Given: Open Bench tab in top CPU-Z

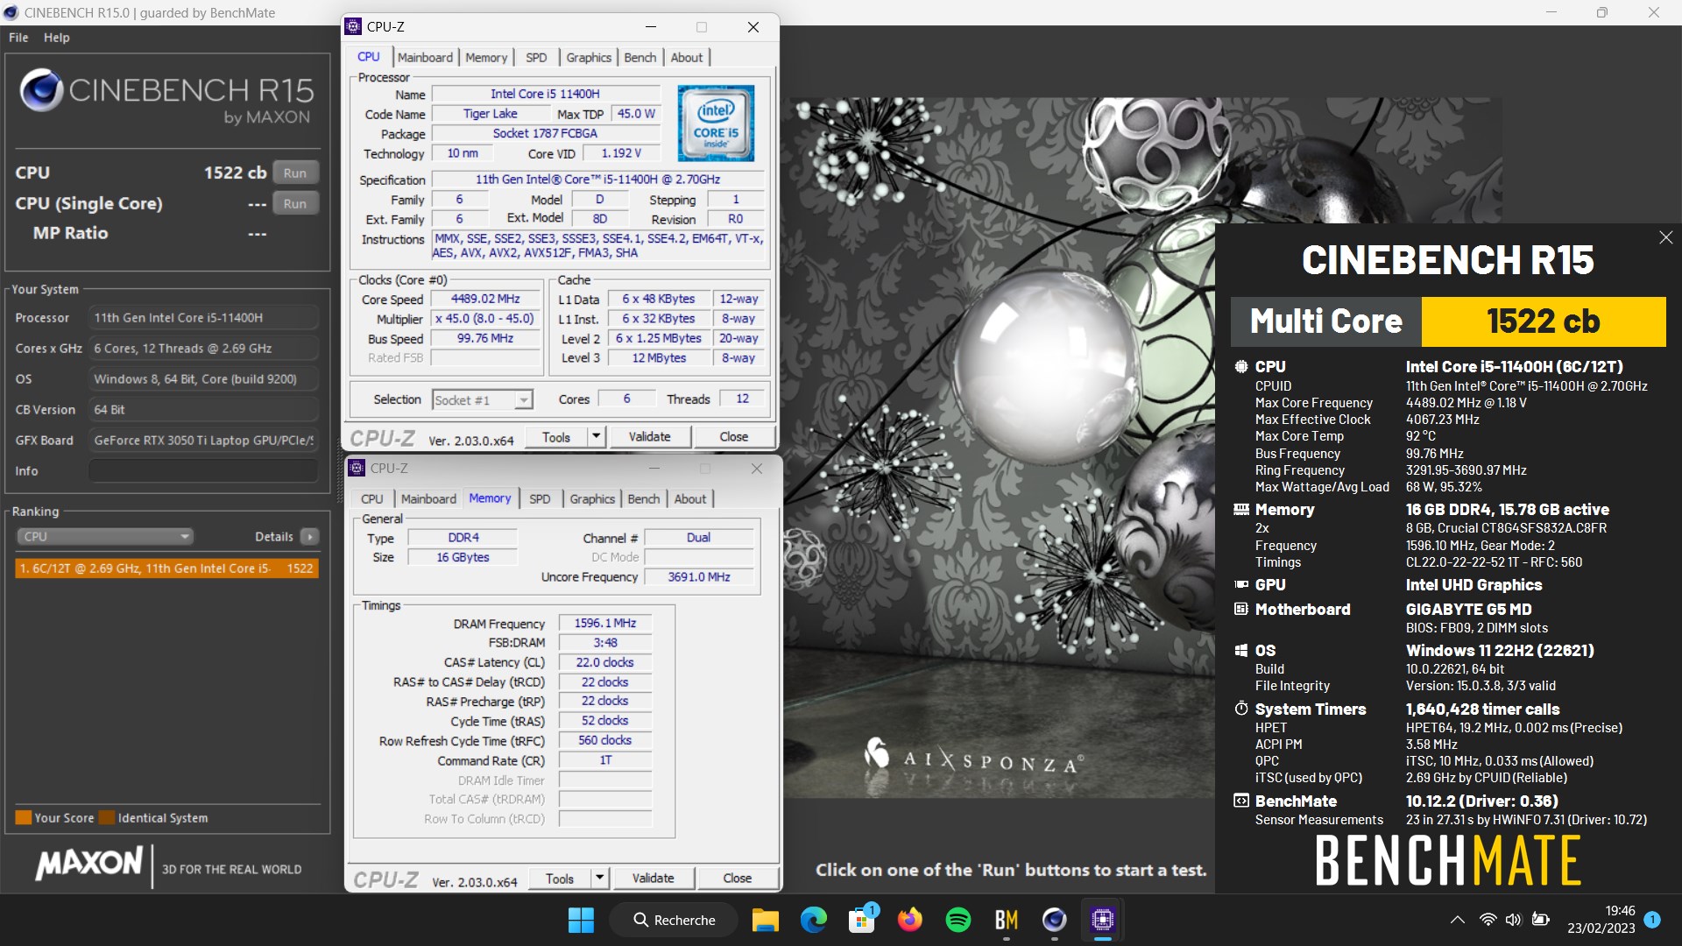Looking at the screenshot, I should (x=640, y=57).
